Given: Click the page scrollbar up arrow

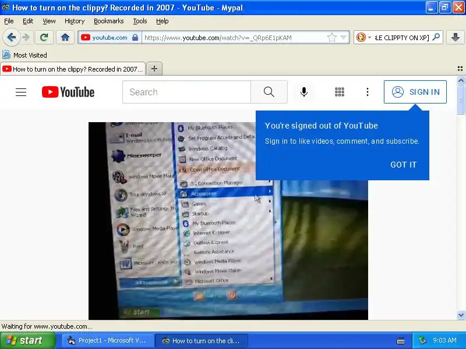Looking at the screenshot, I should pyautogui.click(x=461, y=80).
